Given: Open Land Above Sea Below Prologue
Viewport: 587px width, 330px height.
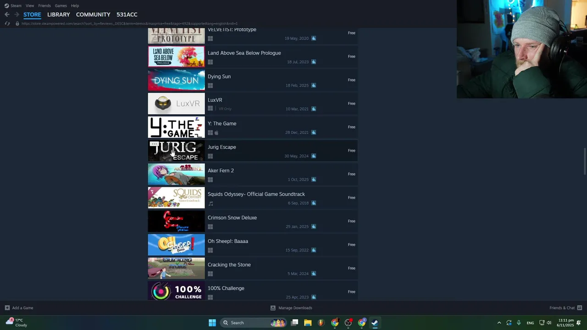Looking at the screenshot, I should point(253,56).
